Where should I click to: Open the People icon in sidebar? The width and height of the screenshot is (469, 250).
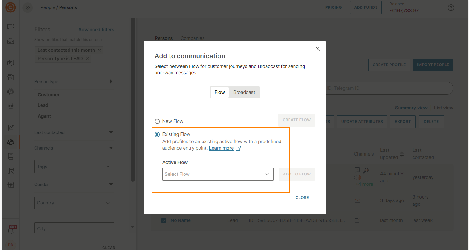point(11,142)
